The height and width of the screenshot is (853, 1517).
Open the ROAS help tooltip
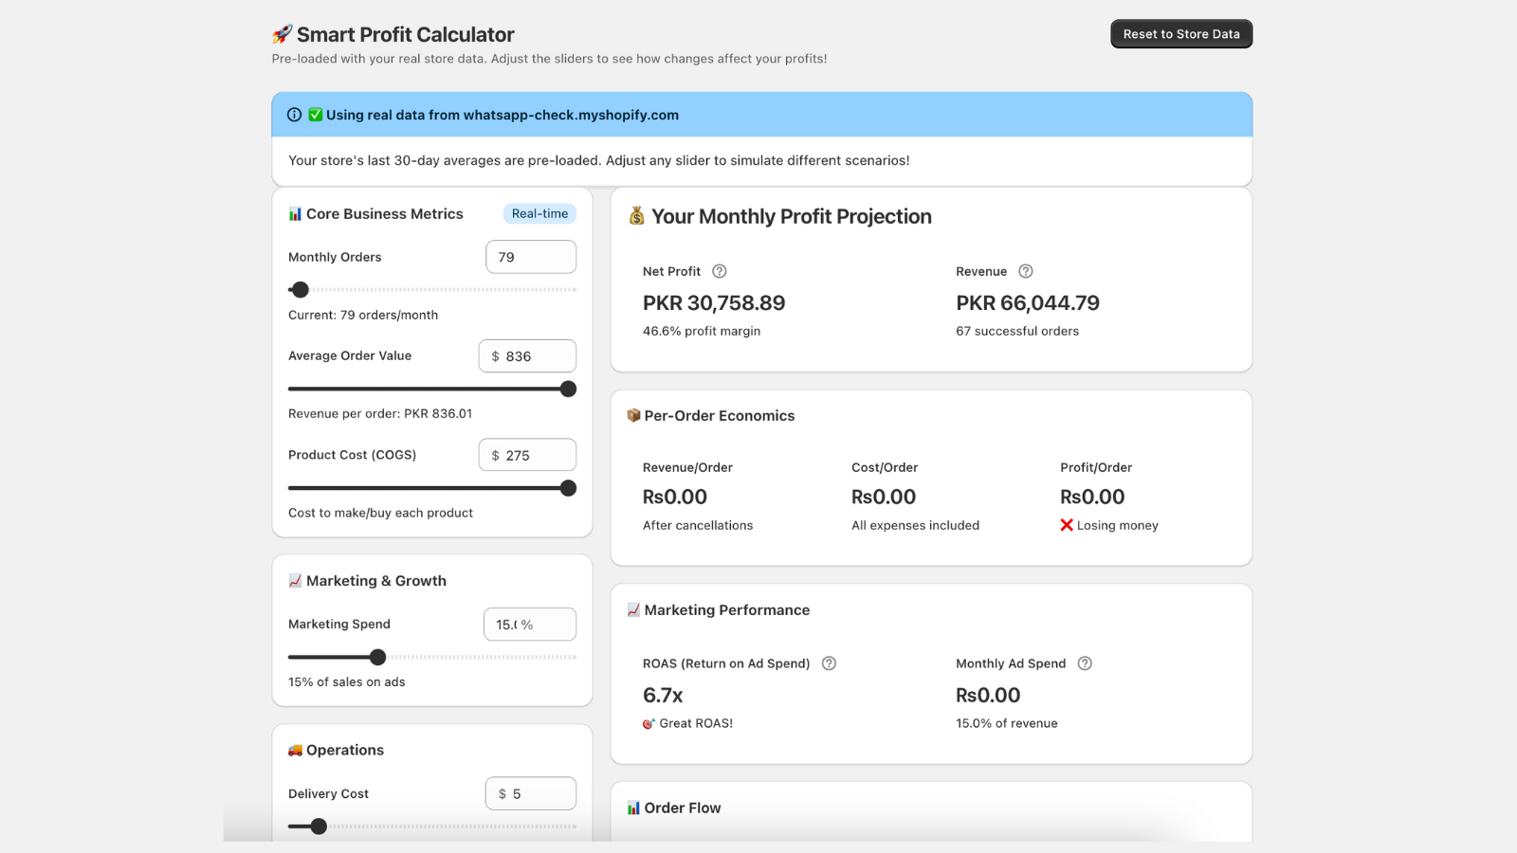click(829, 663)
